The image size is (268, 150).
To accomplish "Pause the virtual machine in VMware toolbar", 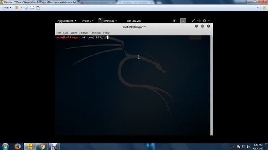I will tap(17, 7).
